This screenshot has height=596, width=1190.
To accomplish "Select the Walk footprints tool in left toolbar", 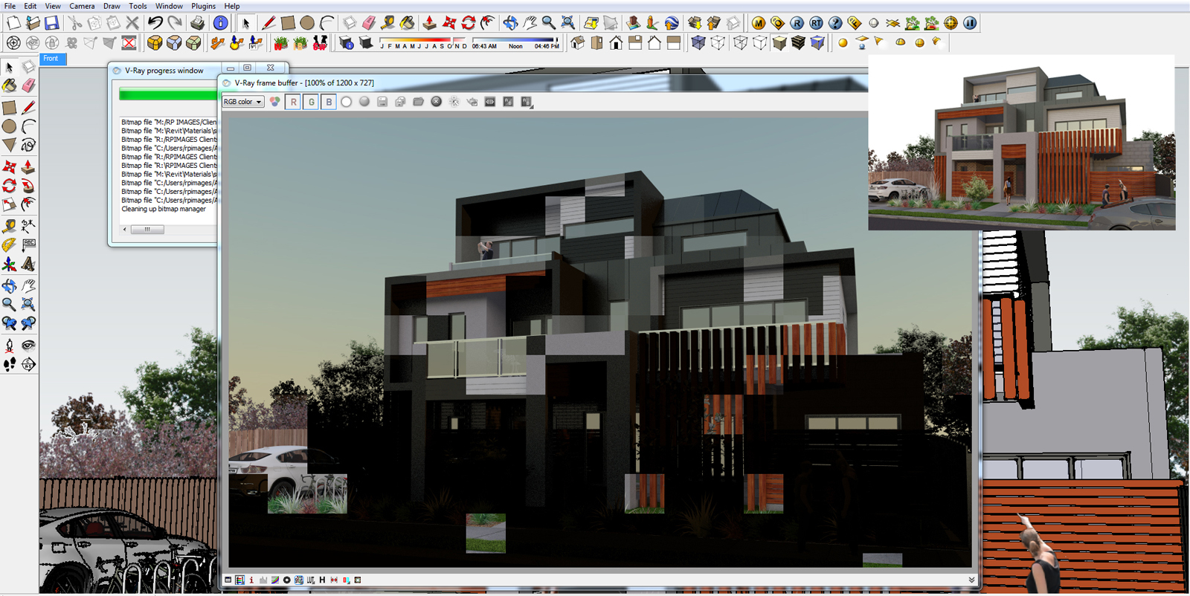I will (x=9, y=364).
